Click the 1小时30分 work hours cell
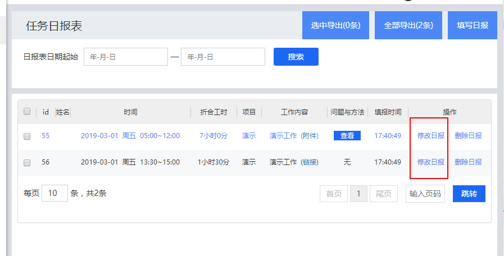504x256 pixels. pyautogui.click(x=214, y=162)
